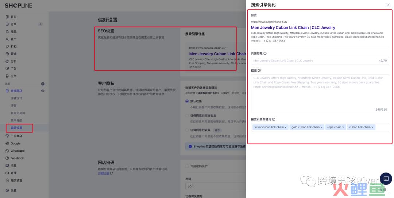Open 自定义页面 submenu item
Screen dimensions: 394x198
point(18,113)
